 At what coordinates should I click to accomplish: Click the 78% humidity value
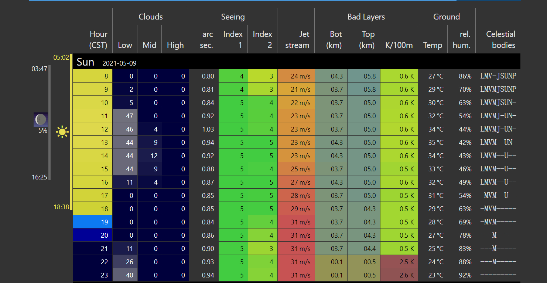point(465,235)
